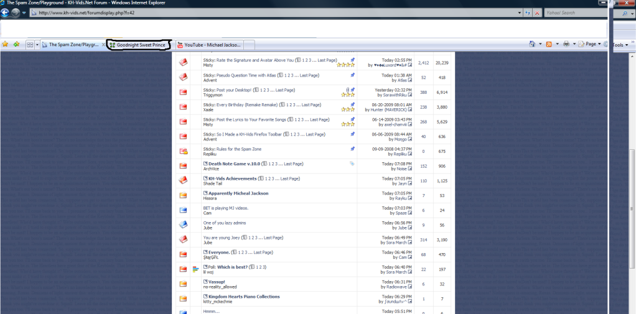Click the reply count 152 for Death Note Game
This screenshot has height=314, width=636.
click(423, 166)
